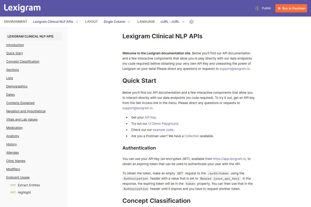Click support@lexigram.io link in welcome paragraph
This screenshot has height=207, width=311.
[235, 69]
